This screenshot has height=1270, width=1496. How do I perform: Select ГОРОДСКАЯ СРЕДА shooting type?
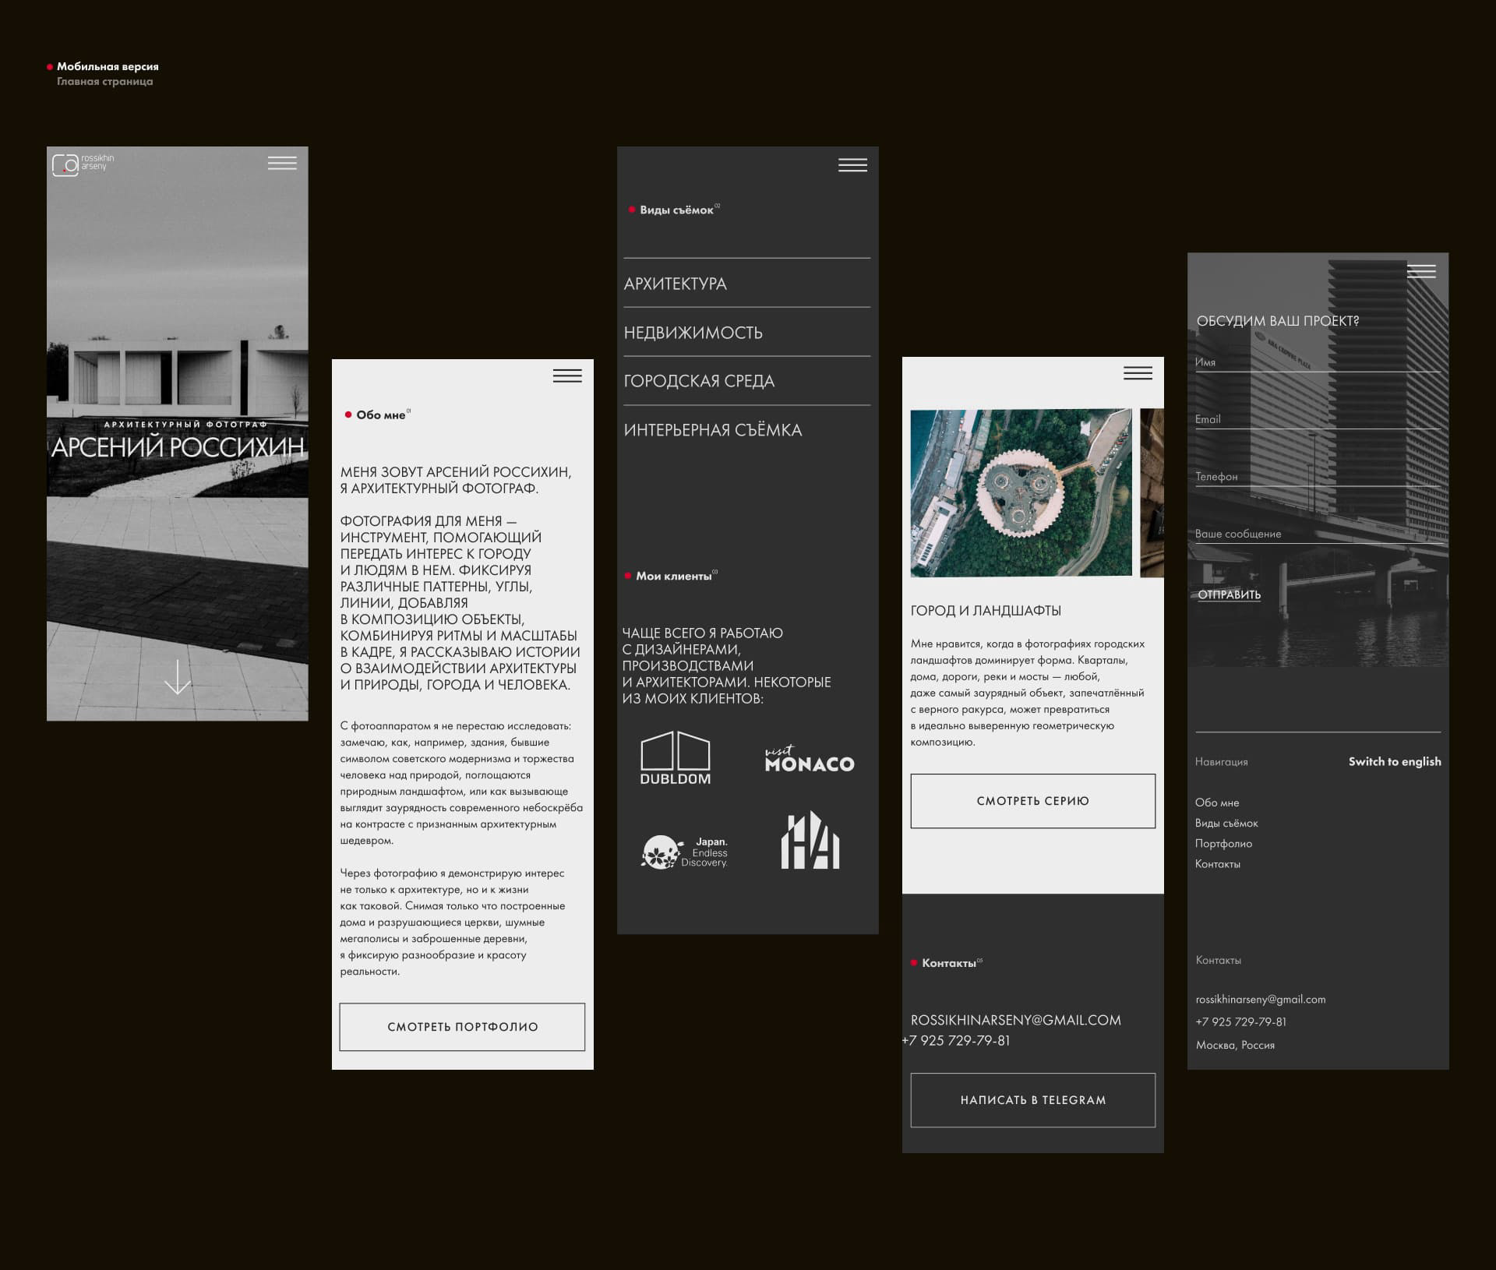click(699, 381)
